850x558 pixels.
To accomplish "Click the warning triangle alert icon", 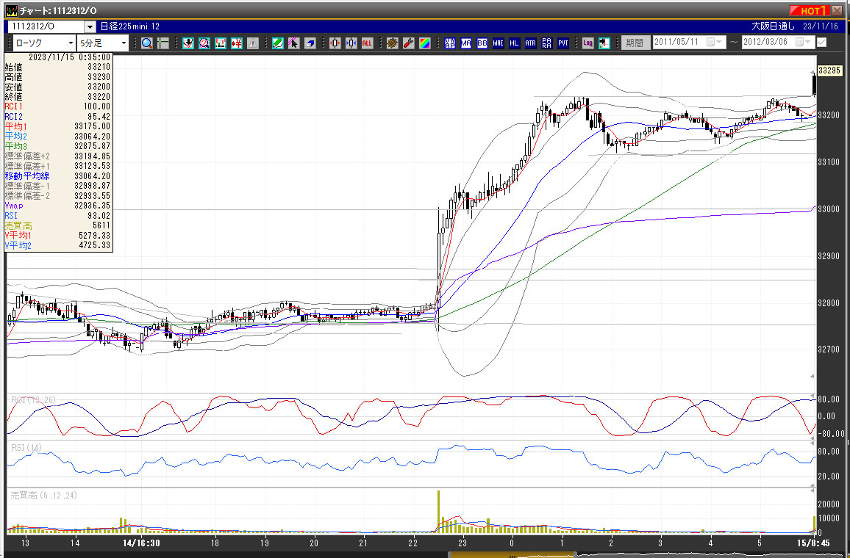I will 253,43.
